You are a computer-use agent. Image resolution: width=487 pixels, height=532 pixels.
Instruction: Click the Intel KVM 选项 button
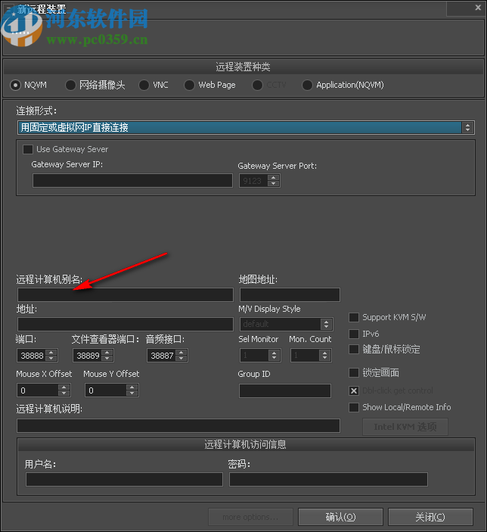405,427
